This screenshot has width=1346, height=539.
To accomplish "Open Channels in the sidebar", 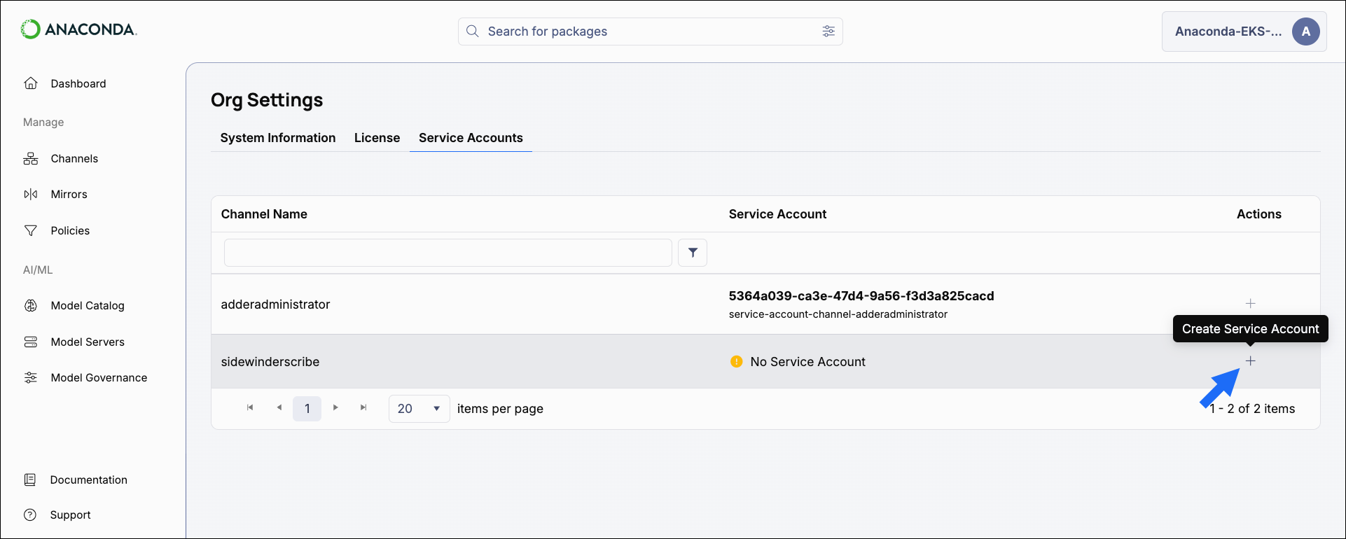I will click(x=74, y=159).
